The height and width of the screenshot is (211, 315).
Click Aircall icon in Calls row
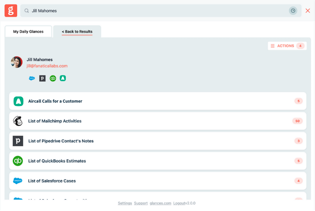point(18,101)
